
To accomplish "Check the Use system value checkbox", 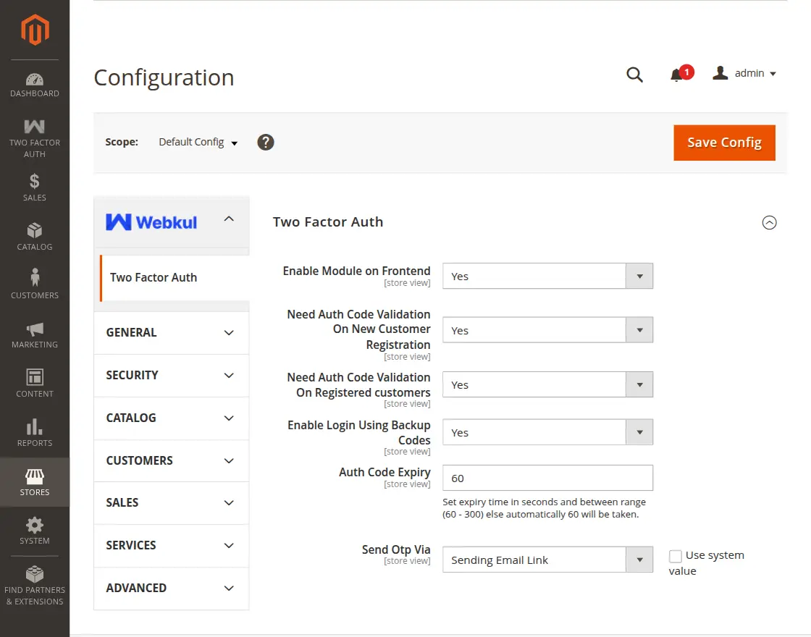I will pyautogui.click(x=676, y=555).
